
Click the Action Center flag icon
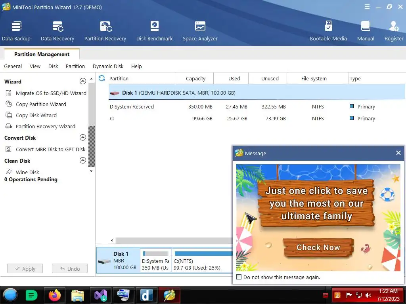pyautogui.click(x=349, y=295)
